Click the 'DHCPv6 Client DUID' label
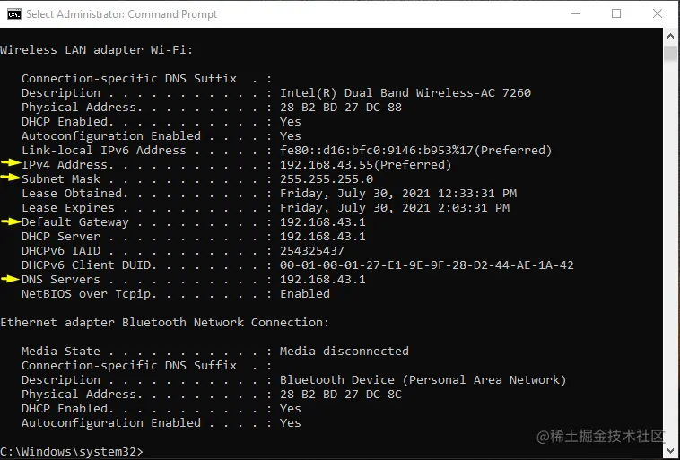 coord(86,265)
